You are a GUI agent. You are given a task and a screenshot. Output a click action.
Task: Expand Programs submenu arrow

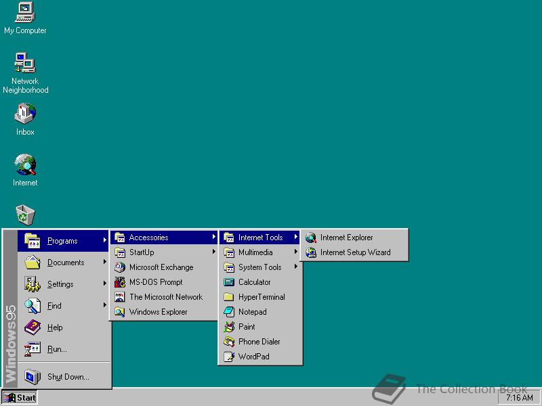tap(104, 240)
